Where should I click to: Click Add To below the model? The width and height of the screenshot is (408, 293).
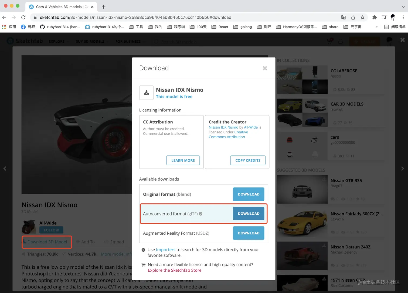click(x=85, y=242)
